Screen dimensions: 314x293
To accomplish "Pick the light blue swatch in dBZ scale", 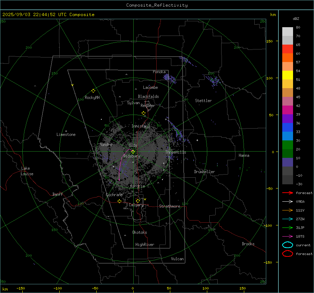I will click(287, 136).
